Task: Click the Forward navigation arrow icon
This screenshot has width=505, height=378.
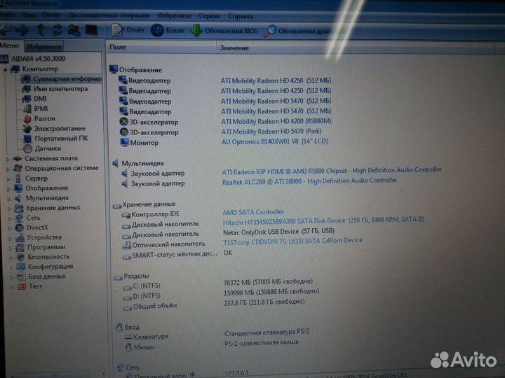Action: pos(22,30)
